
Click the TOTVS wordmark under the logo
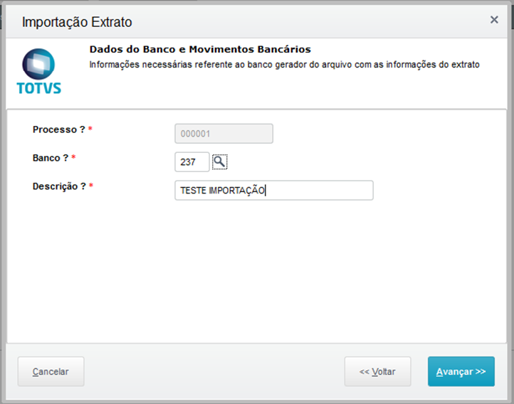(38, 88)
